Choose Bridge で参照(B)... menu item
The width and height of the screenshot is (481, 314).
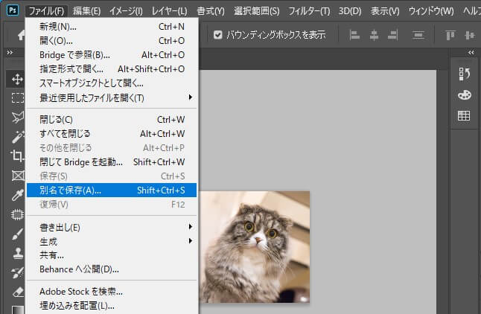coord(112,55)
